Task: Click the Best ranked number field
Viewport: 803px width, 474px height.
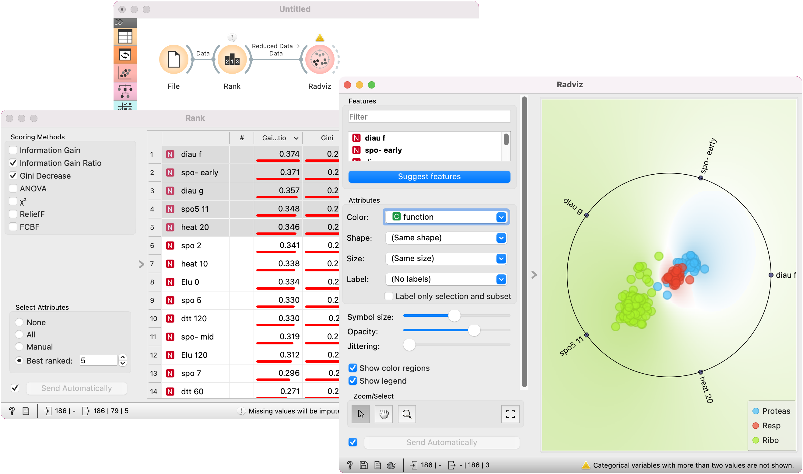Action: click(x=98, y=361)
